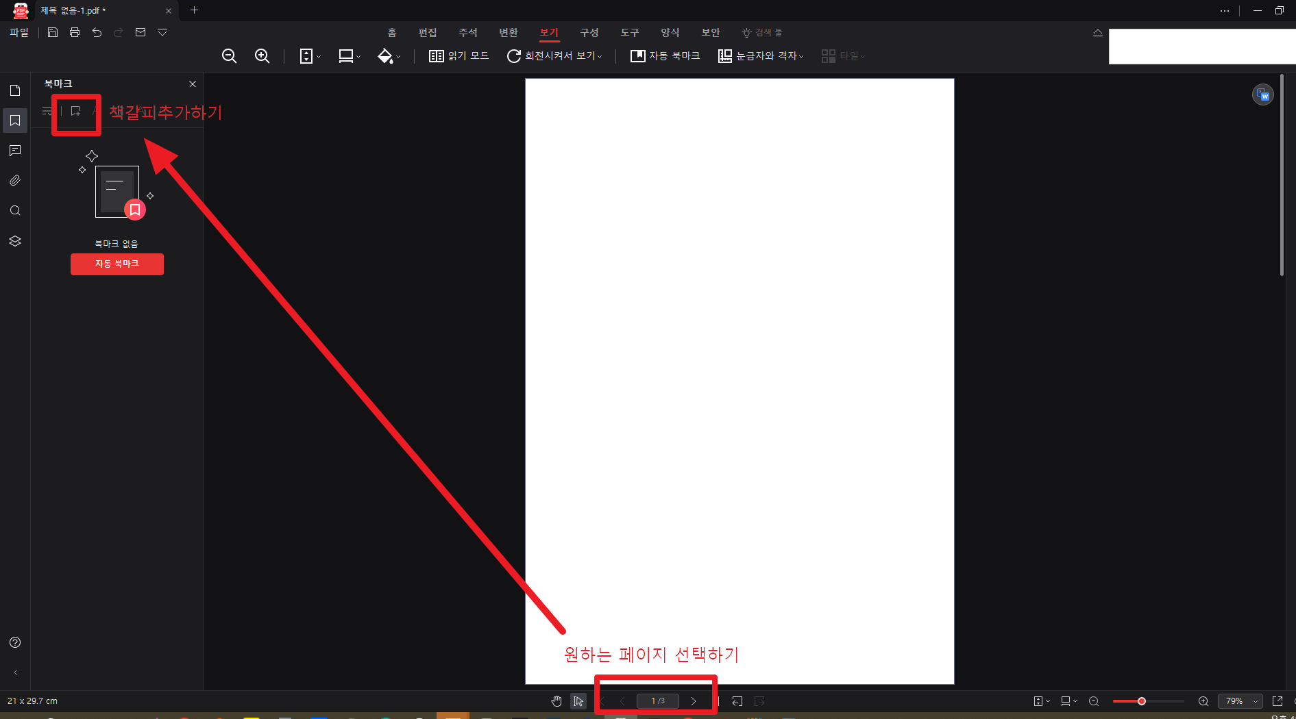Activate the zoom in tool

tap(262, 56)
